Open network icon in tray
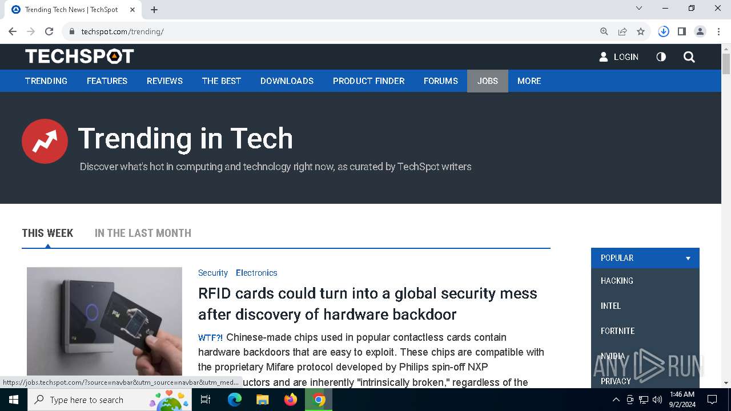The width and height of the screenshot is (731, 411). tap(644, 400)
